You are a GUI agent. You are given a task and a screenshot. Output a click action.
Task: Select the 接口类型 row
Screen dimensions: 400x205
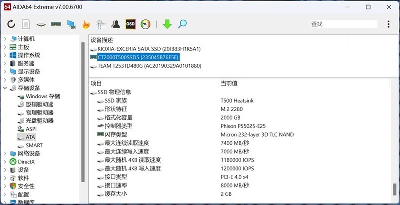tap(116, 177)
